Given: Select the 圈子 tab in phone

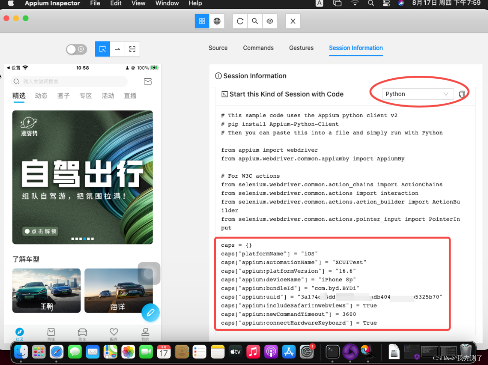Looking at the screenshot, I should tap(63, 96).
